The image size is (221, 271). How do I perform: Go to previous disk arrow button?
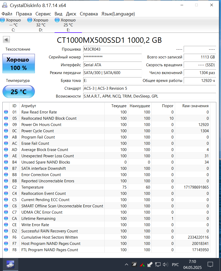[x=6, y=40]
